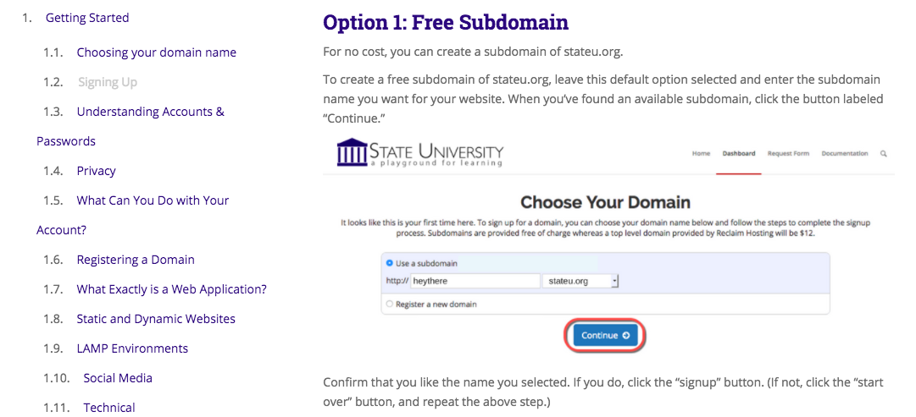Open the Getting Started section link
This screenshot has height=417, width=916.
coord(87,18)
